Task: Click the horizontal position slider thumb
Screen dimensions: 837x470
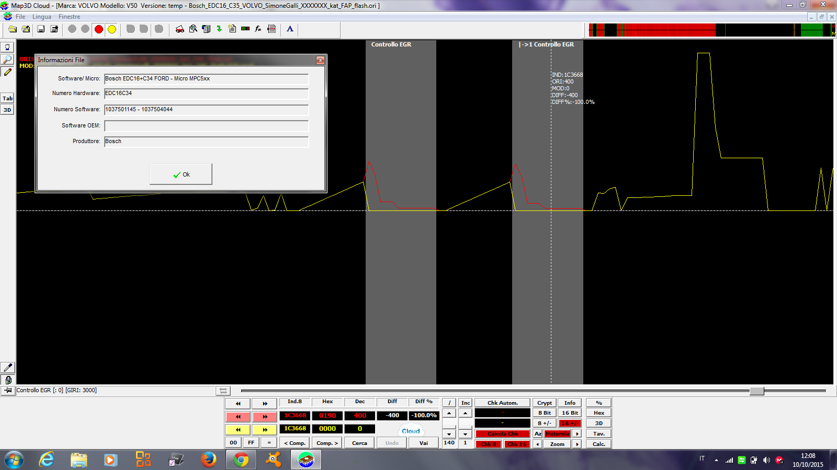Action: [x=756, y=391]
